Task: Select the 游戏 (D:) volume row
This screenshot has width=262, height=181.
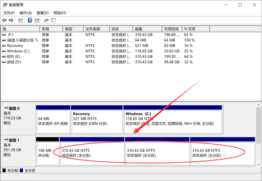Action: 14,62
